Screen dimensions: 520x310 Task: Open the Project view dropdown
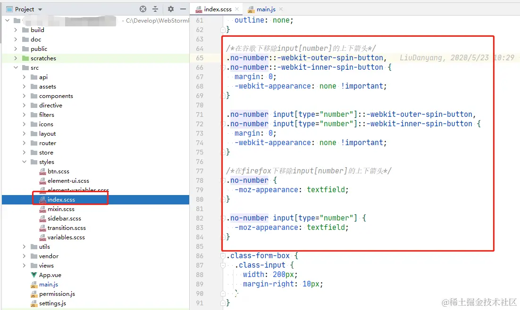(x=40, y=9)
